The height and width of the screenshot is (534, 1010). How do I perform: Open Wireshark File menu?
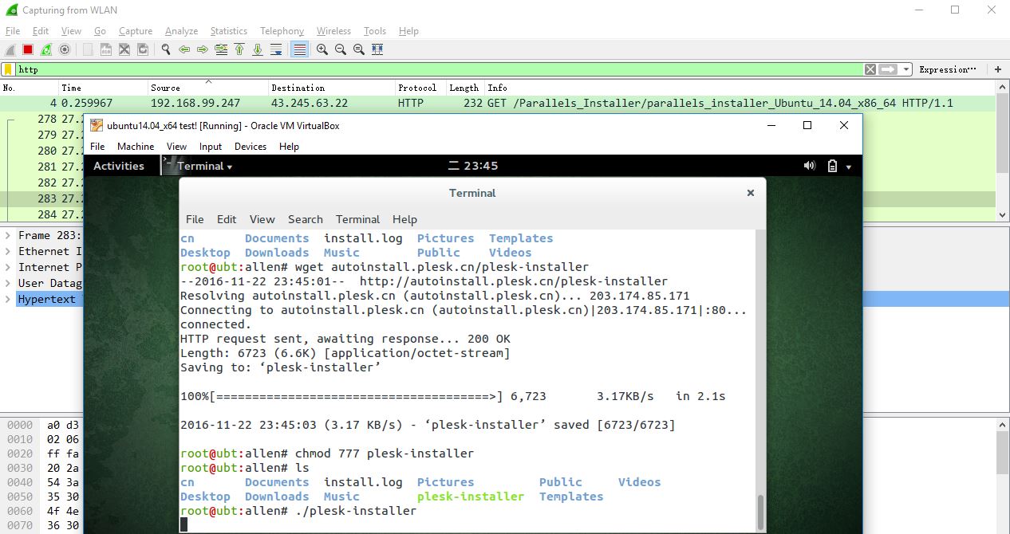pyautogui.click(x=12, y=31)
